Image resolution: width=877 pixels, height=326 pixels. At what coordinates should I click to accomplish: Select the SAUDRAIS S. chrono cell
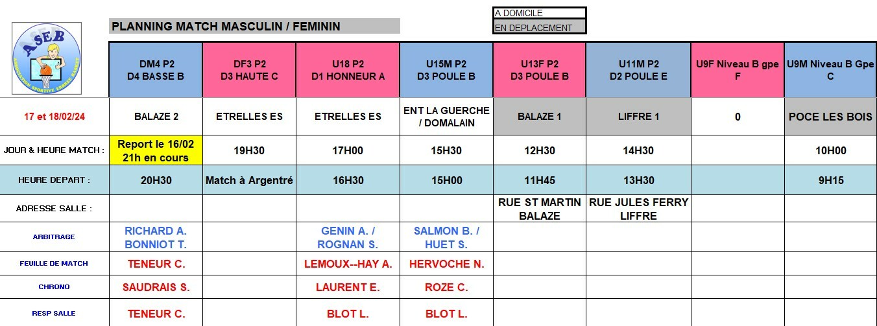tap(156, 287)
